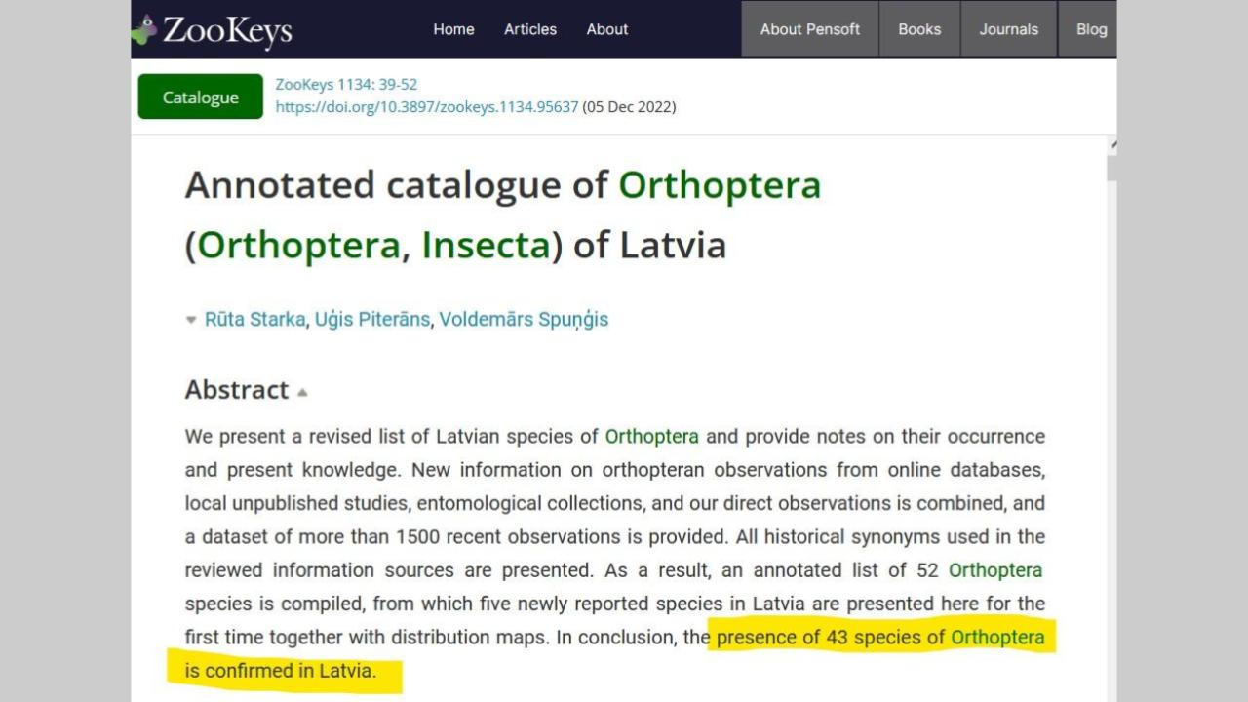Open author Uģis Piterāns' profile

[x=371, y=320]
